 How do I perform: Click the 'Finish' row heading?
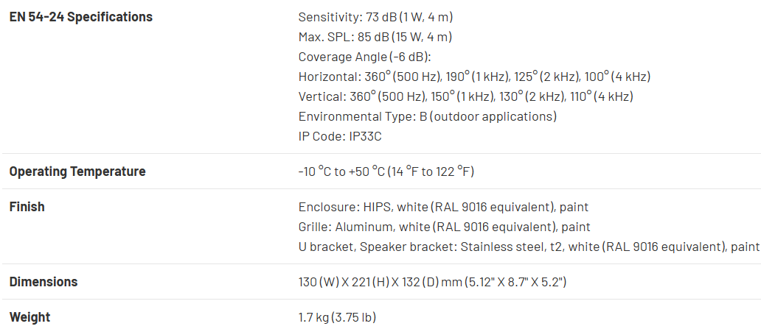(27, 207)
